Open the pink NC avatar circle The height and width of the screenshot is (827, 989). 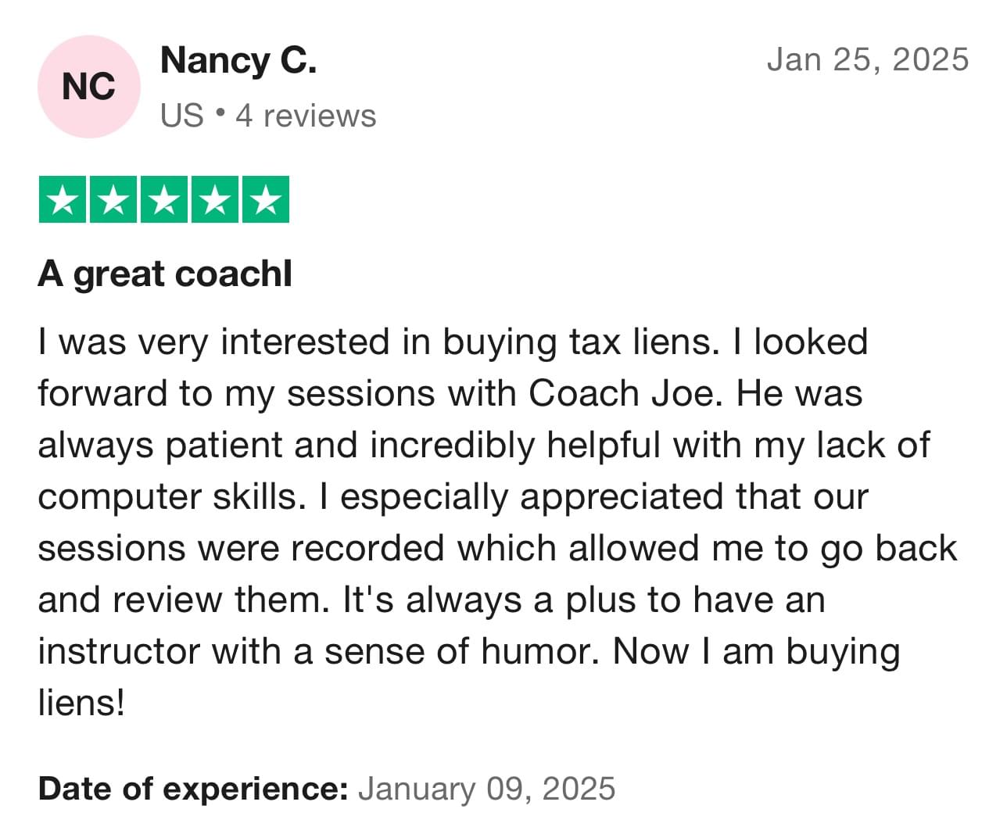(x=88, y=87)
